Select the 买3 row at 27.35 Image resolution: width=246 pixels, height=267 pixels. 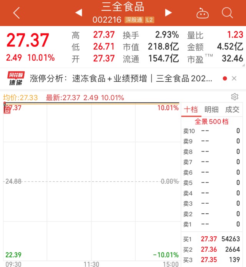tap(211, 260)
